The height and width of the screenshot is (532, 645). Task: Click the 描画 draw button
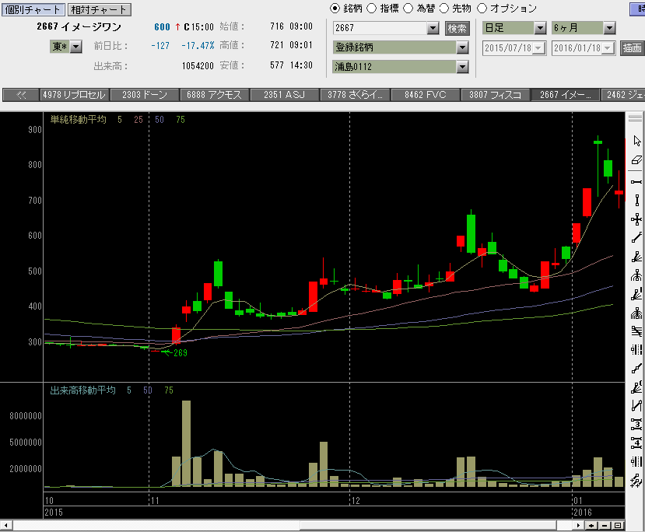coord(632,48)
